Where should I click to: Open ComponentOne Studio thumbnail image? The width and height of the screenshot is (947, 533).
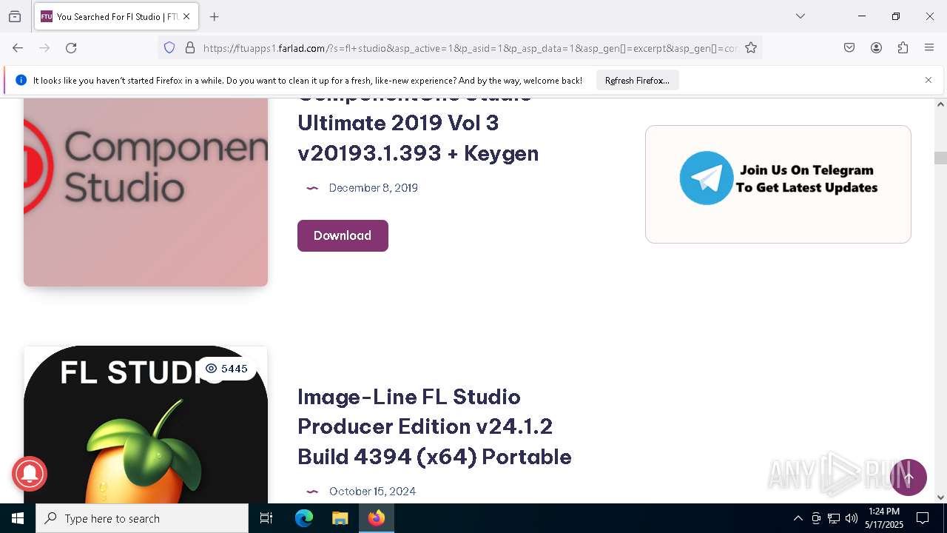tap(146, 192)
